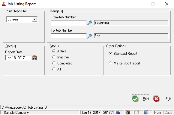Expand the Print Report to dropdown arrow
Image resolution: width=174 pixels, height=115 pixels.
[34, 19]
